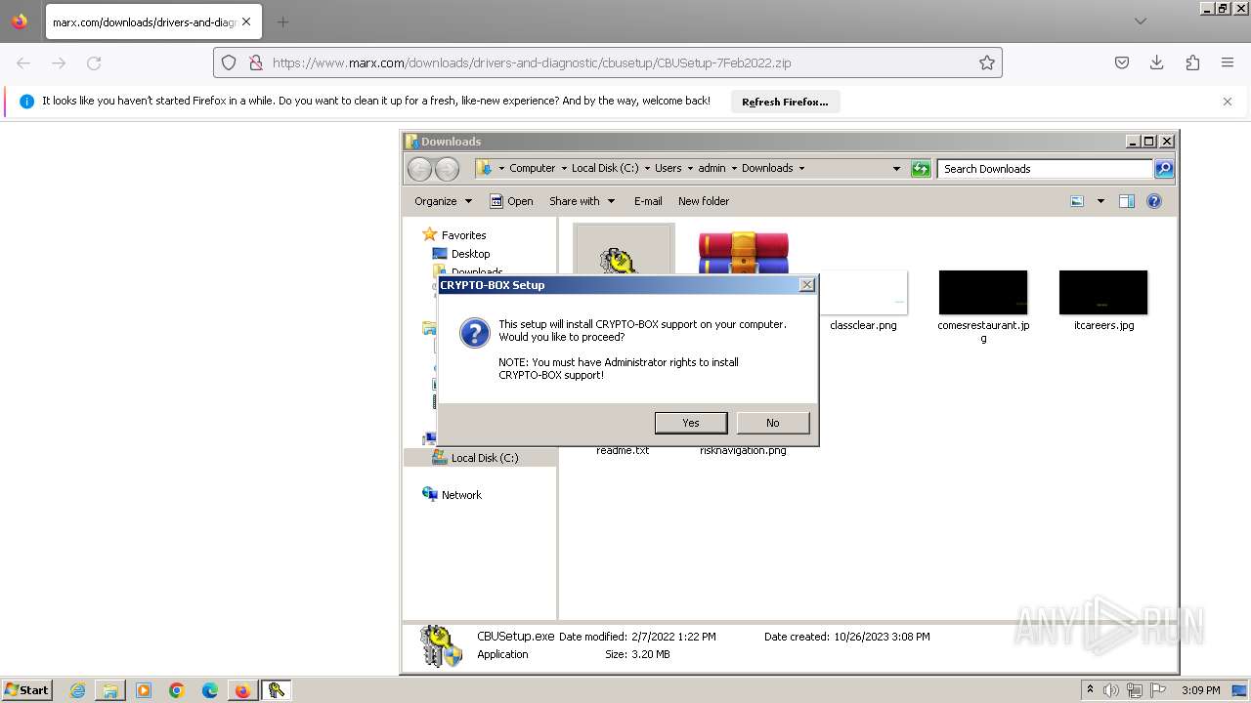Image resolution: width=1251 pixels, height=703 pixels.
Task: Go forward in Firefox
Action: point(59,62)
